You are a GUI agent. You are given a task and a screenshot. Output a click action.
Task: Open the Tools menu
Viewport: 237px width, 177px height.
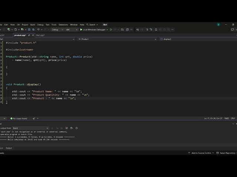(x=54, y=25)
